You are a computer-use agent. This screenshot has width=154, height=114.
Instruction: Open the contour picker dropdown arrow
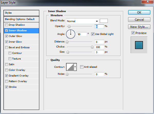(x=75, y=67)
